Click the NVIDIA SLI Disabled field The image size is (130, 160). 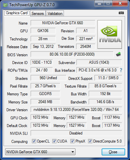[76, 133]
